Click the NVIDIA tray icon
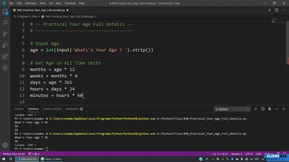This screenshot has height=162, width=289. click(x=223, y=159)
